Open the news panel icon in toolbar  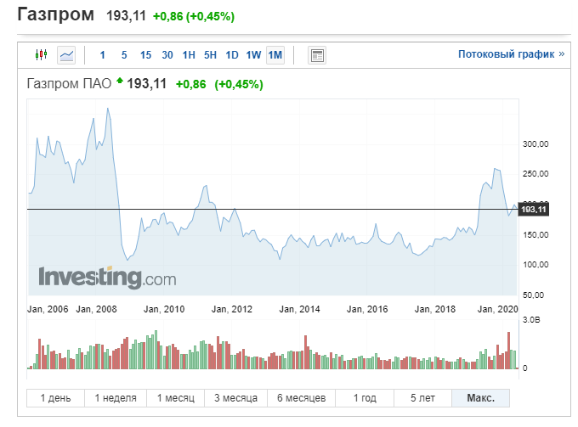[x=317, y=55]
